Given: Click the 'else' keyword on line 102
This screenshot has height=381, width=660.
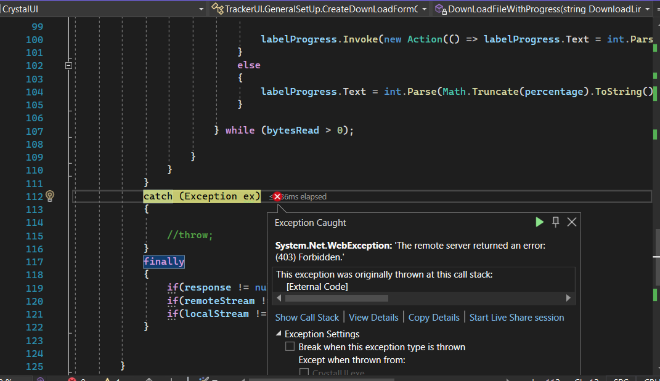Looking at the screenshot, I should (249, 65).
